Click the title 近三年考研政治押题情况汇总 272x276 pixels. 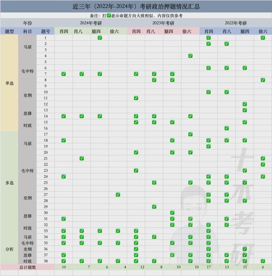point(136,7)
